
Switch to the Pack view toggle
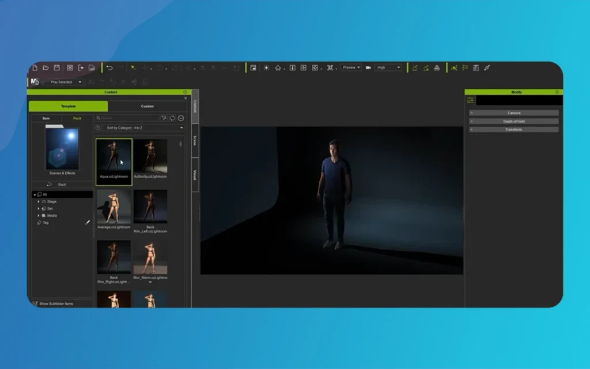[x=77, y=118]
